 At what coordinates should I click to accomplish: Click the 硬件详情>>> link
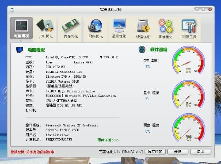pos(108,140)
